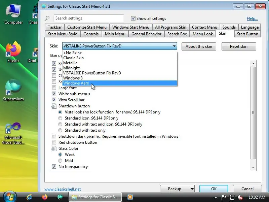Launch Internet Explorer from the taskbar
The width and height of the screenshot is (269, 202).
pyautogui.click(x=29, y=197)
